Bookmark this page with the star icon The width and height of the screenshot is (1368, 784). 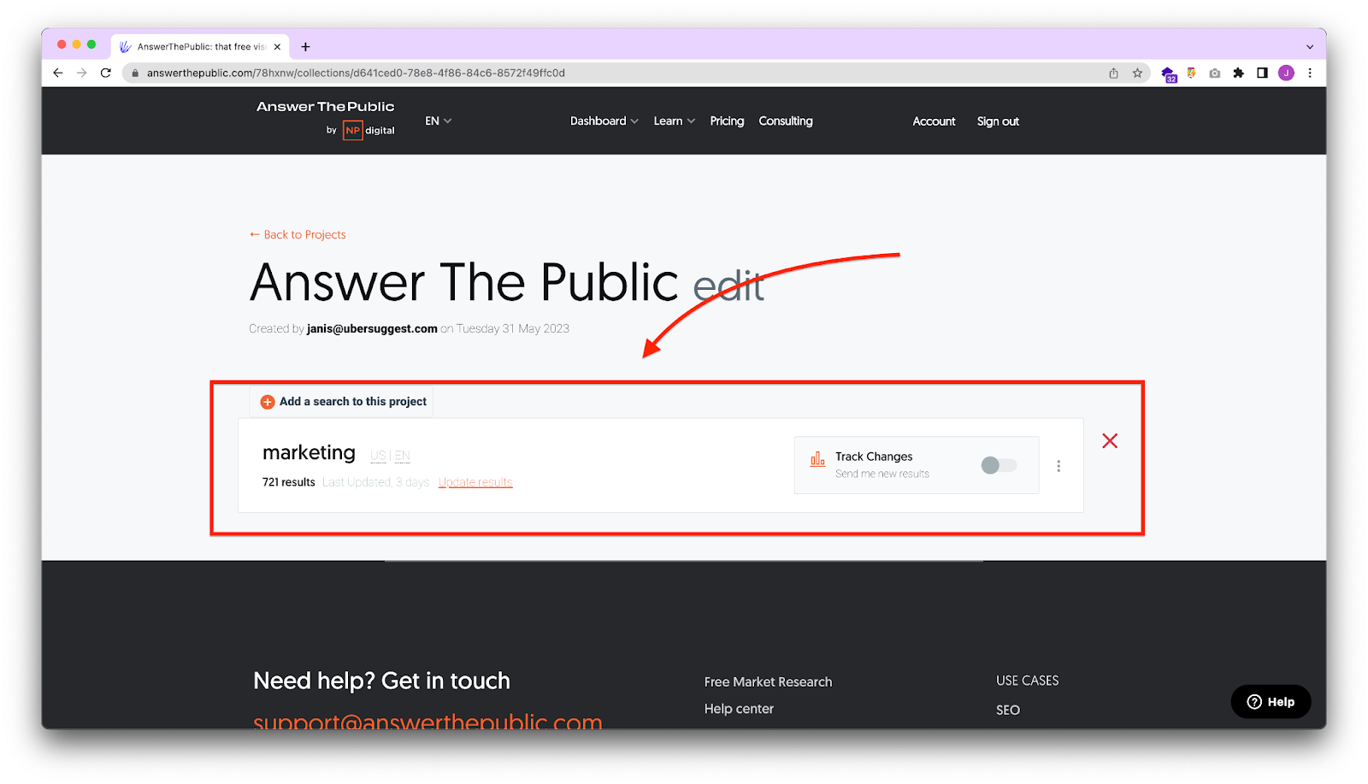click(1137, 74)
